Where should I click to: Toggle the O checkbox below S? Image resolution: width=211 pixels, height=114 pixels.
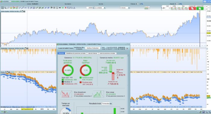(205, 9)
